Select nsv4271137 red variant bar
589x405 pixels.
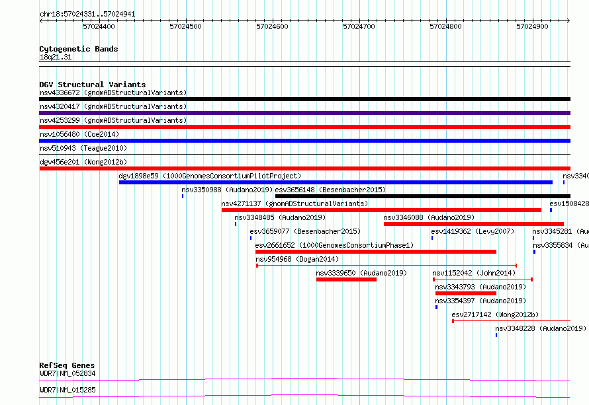pyautogui.click(x=381, y=210)
